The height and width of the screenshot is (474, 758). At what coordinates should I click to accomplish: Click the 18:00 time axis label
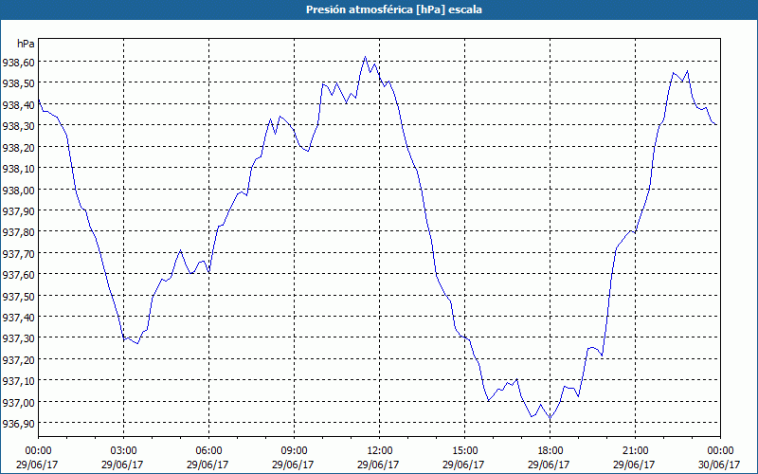click(x=550, y=451)
